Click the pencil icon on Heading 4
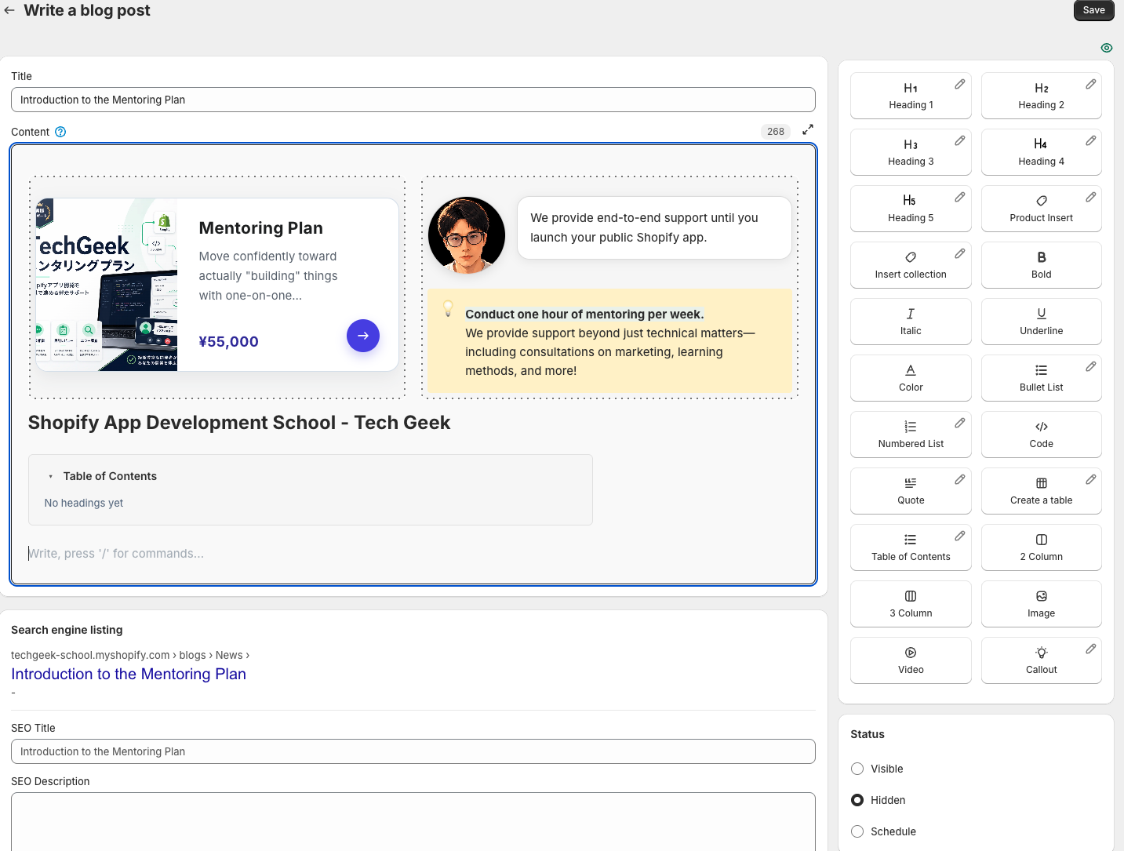Image resolution: width=1124 pixels, height=851 pixels. point(1091,140)
